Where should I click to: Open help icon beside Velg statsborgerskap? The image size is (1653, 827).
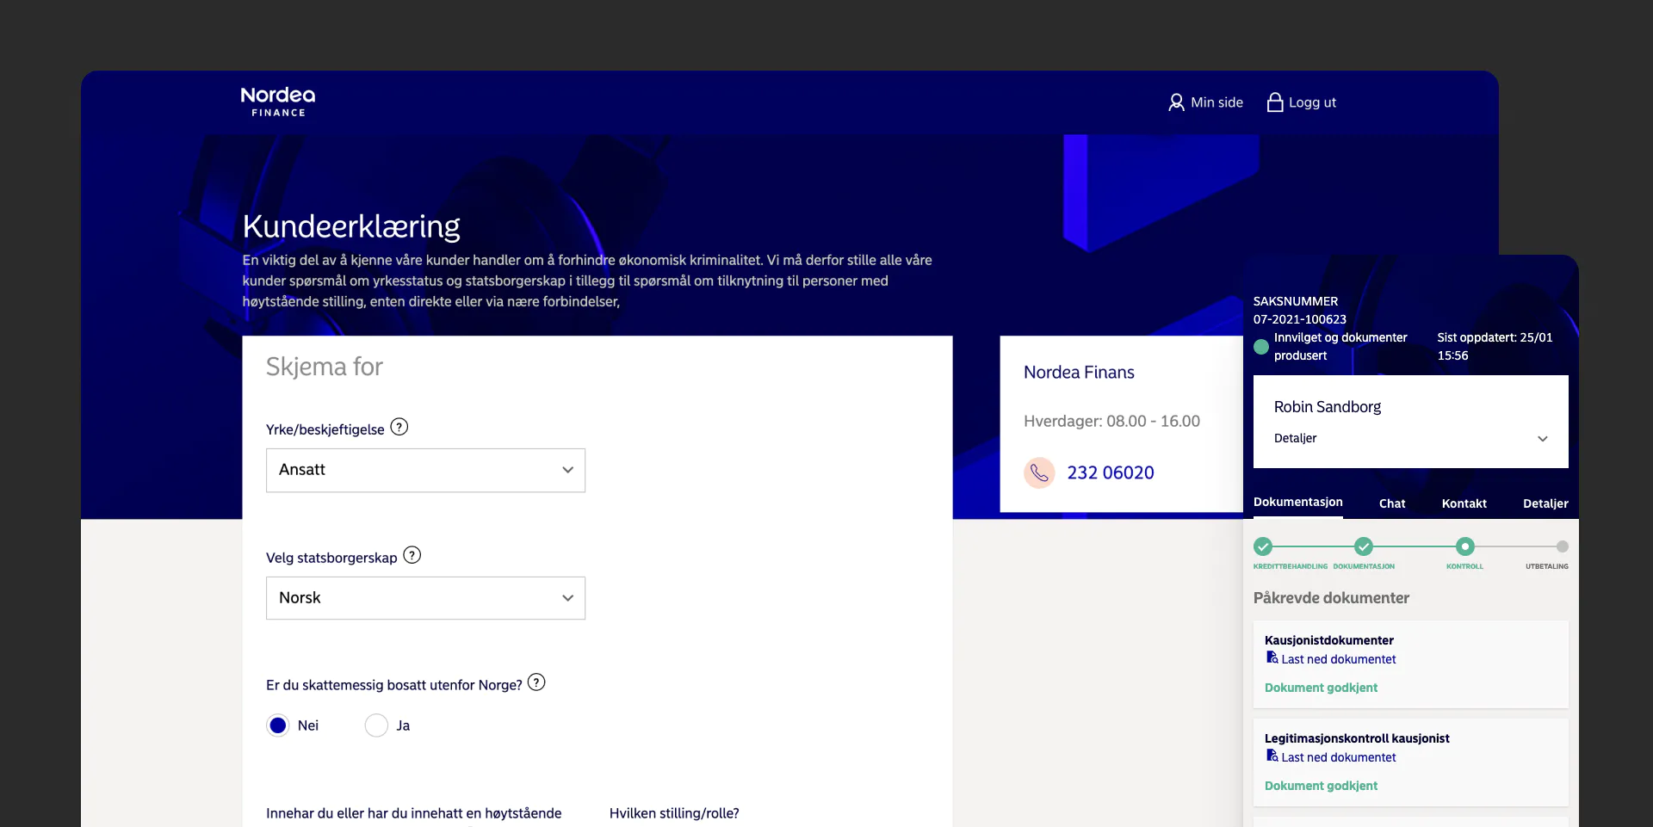coord(412,555)
